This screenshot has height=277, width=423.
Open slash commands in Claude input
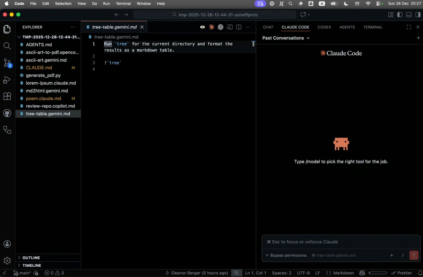tap(403, 255)
